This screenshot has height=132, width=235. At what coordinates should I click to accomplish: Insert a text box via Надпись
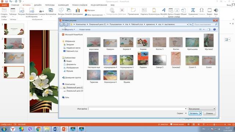tap(144, 12)
